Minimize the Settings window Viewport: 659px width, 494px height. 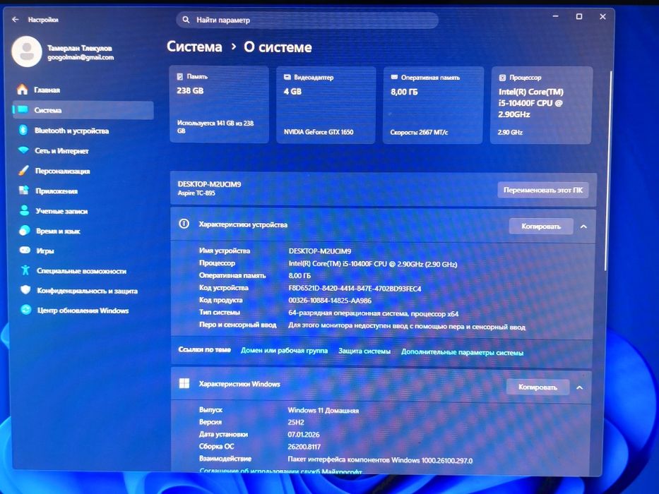click(555, 16)
